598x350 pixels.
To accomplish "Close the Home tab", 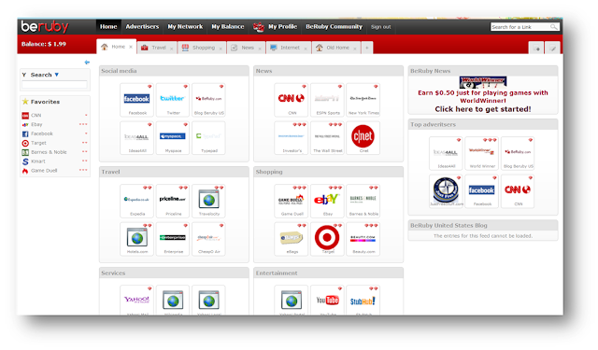I will 131,47.
